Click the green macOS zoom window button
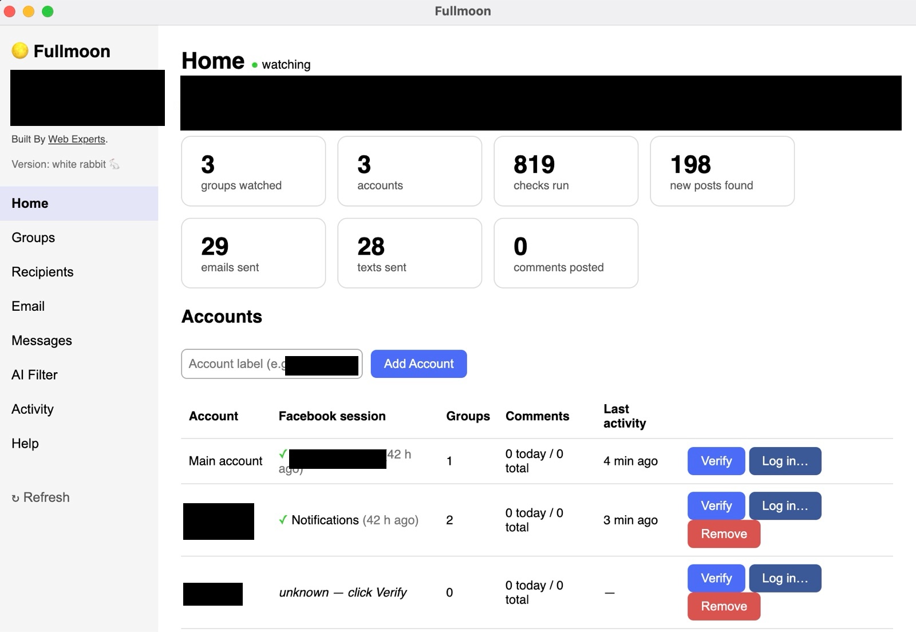This screenshot has width=916, height=632. tap(48, 11)
